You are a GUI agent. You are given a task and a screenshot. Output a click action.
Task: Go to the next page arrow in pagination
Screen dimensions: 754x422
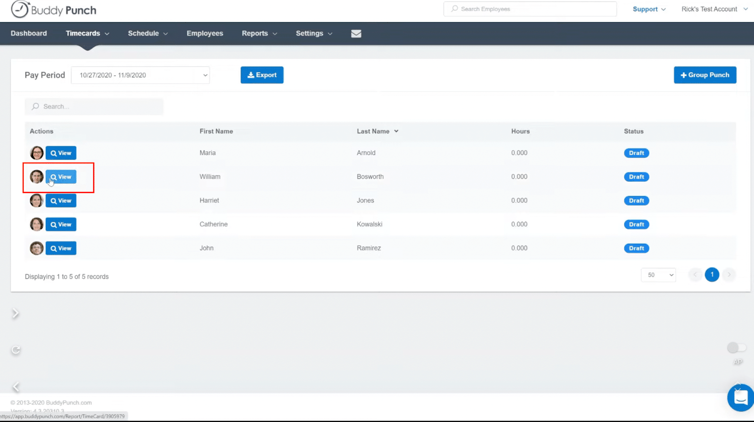point(729,274)
